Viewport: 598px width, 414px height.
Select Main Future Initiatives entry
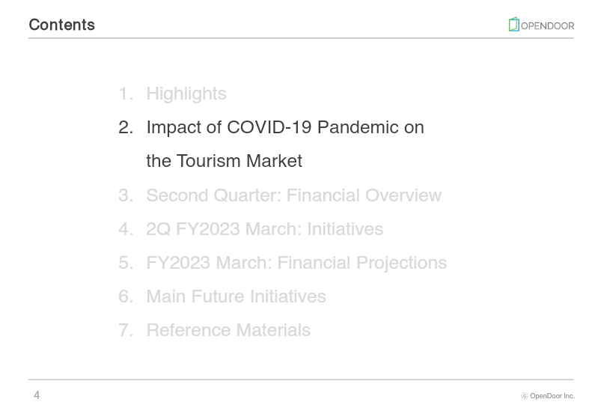[x=236, y=296]
